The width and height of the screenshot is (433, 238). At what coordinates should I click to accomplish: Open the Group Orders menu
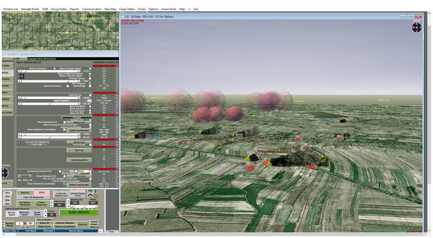point(59,9)
